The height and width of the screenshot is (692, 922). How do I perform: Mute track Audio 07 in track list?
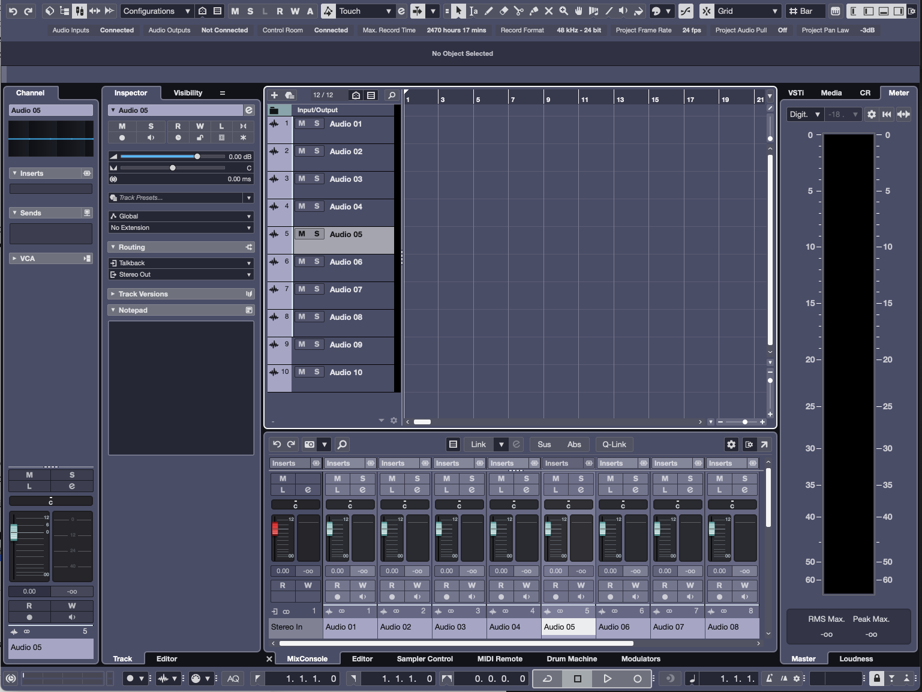click(302, 289)
